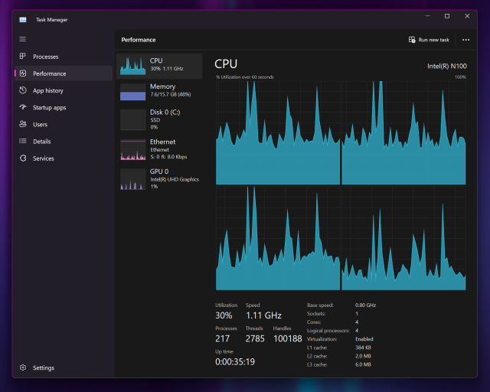
Task: Open Settings gear icon in sidebar
Action: [22, 367]
